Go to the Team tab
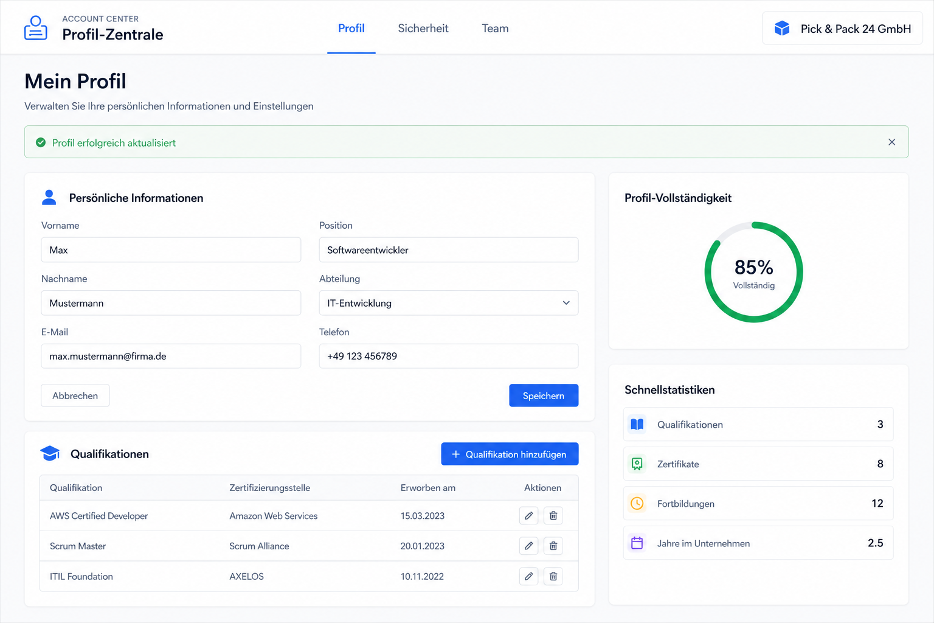Image resolution: width=934 pixels, height=623 pixels. pos(495,29)
